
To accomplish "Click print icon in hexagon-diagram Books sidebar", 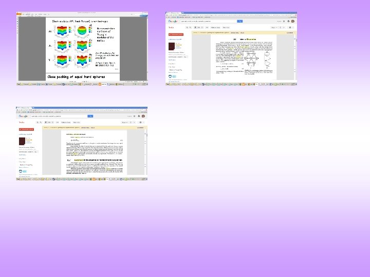I will 170,76.
